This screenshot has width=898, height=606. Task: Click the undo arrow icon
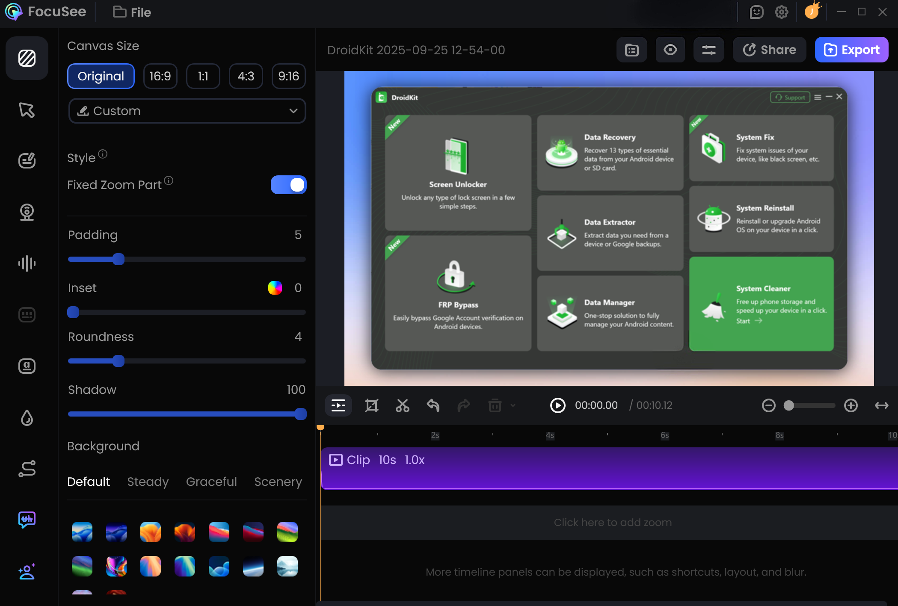pos(433,405)
